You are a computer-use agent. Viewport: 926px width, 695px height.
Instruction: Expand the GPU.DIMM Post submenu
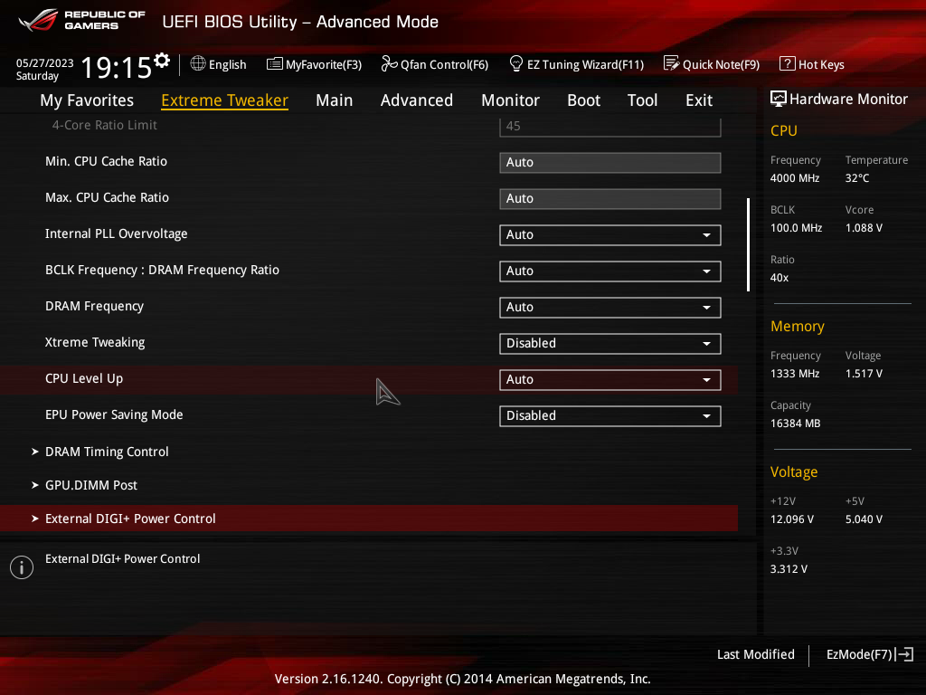click(91, 485)
